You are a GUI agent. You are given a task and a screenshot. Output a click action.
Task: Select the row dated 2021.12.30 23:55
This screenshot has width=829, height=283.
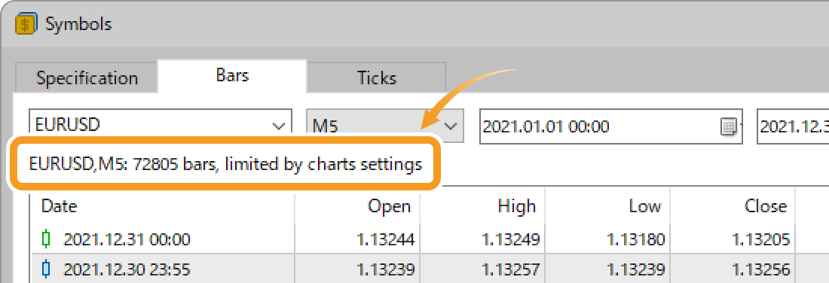430,269
